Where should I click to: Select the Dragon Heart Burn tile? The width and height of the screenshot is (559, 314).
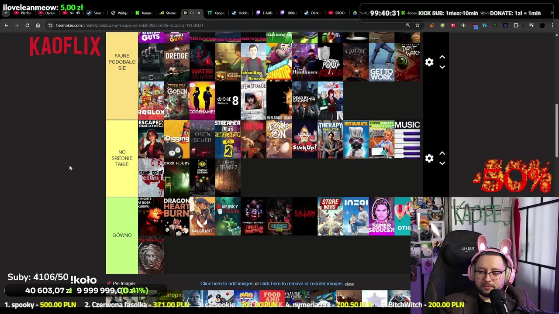pos(176,216)
